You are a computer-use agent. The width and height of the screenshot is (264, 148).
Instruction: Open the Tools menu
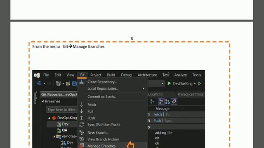(x=197, y=75)
